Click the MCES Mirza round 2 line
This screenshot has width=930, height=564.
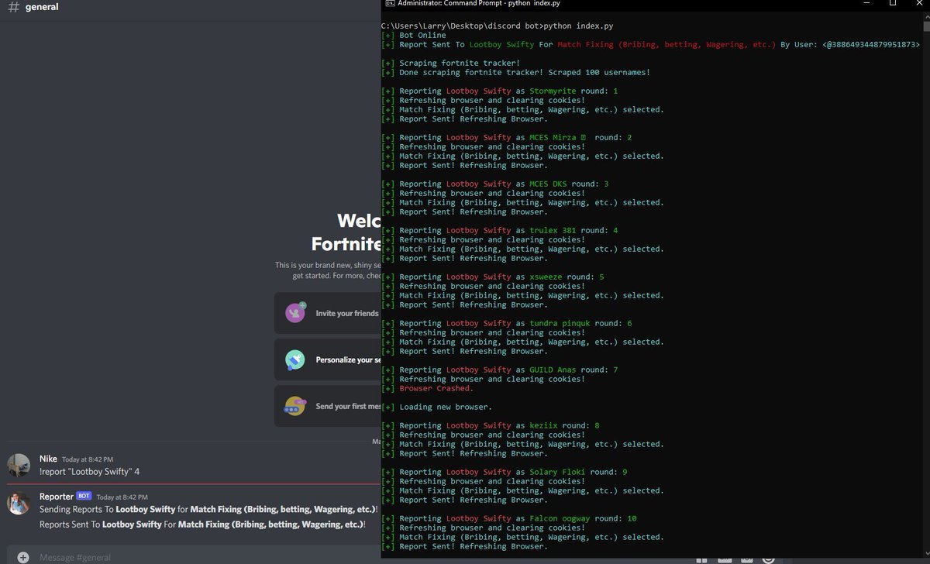[x=507, y=138]
